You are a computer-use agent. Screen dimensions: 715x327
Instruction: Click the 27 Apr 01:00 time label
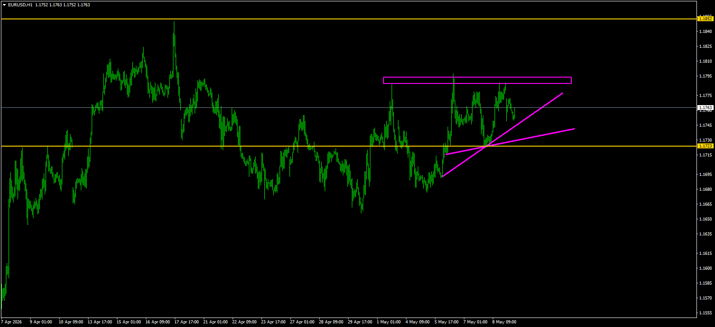pos(302,322)
